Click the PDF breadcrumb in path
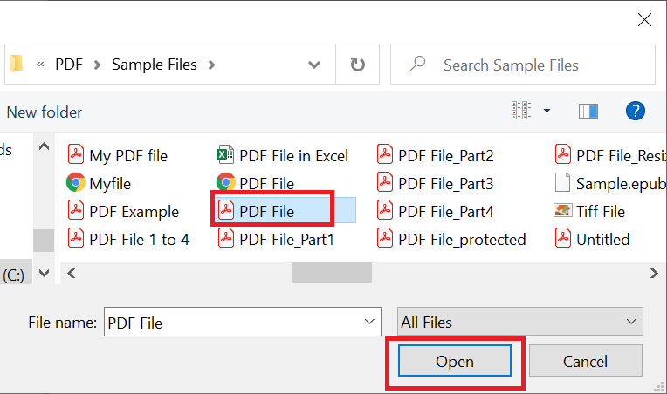Viewport: 667px width, 394px height. (x=69, y=65)
